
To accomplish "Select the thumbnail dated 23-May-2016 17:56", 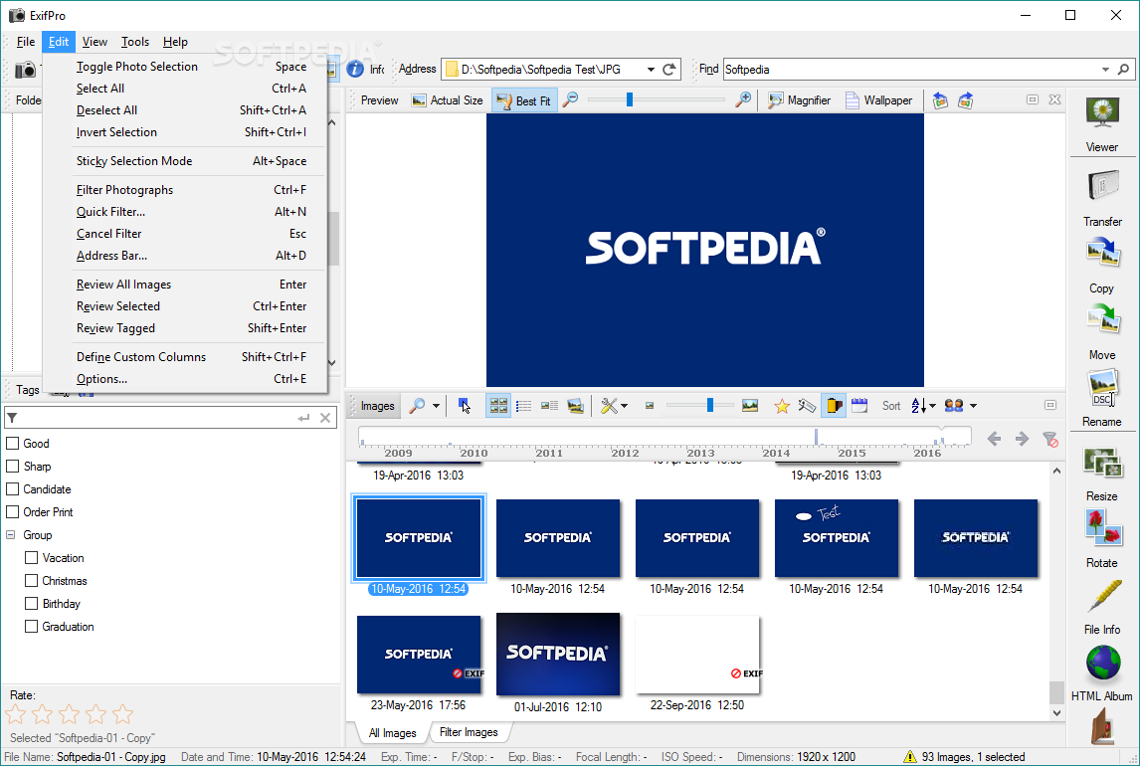I will (x=419, y=654).
